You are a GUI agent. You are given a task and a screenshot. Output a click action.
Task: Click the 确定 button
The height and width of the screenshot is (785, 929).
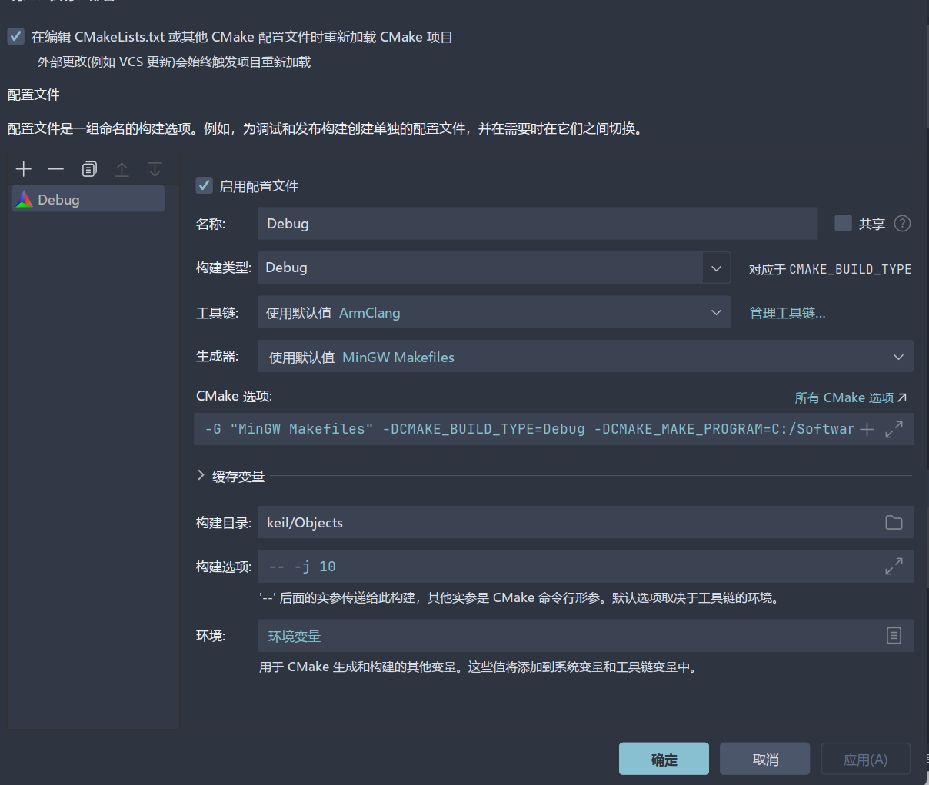point(664,759)
